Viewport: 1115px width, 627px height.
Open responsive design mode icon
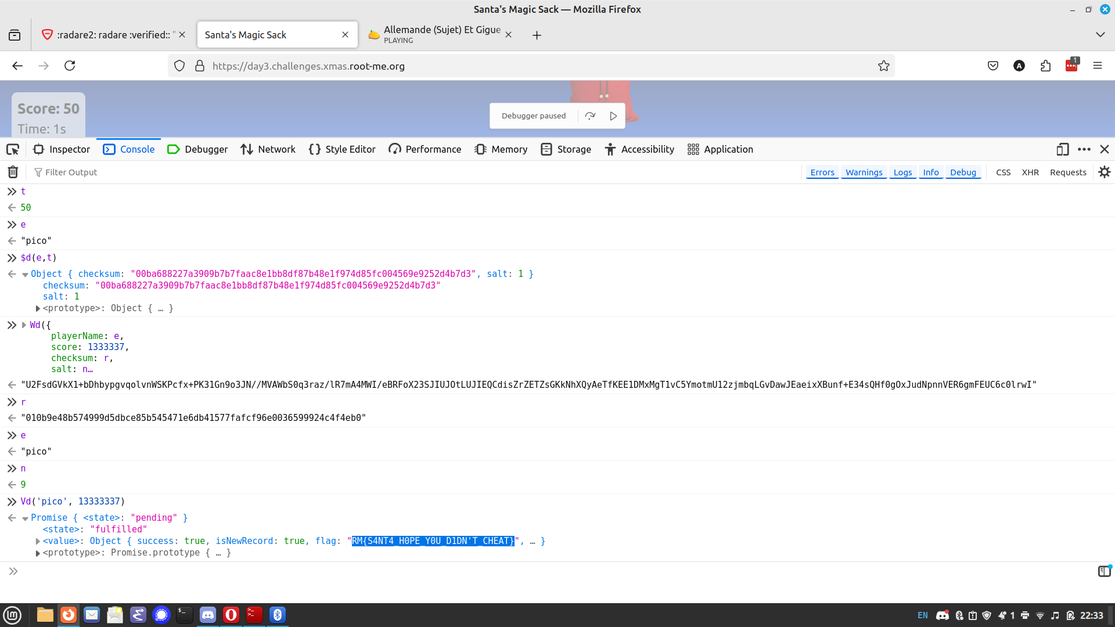click(x=1062, y=150)
